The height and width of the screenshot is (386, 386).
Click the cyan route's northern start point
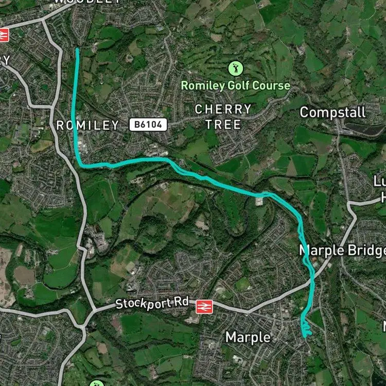[77, 50]
